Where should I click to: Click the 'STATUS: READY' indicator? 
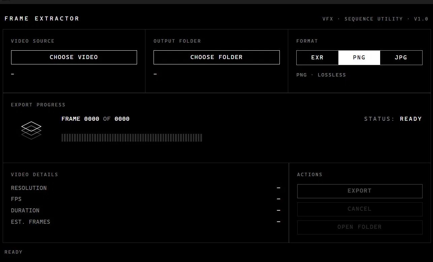(393, 119)
